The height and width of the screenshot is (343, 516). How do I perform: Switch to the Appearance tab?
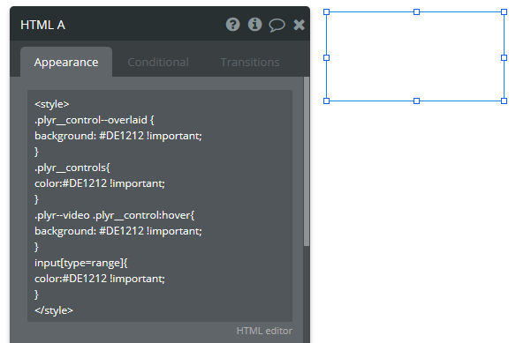pyautogui.click(x=66, y=62)
